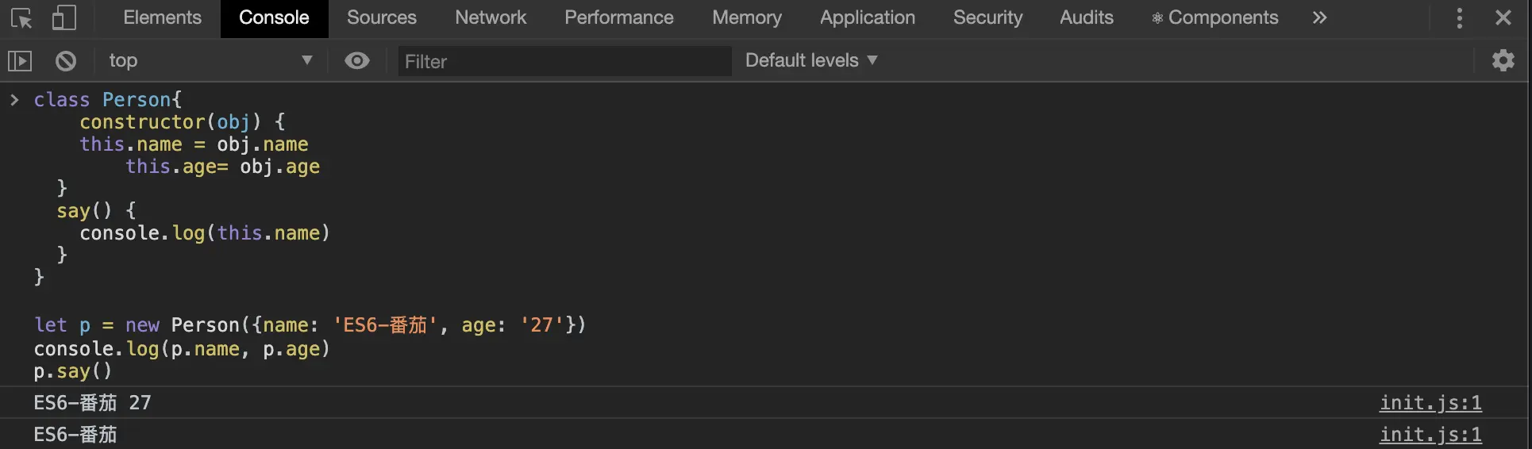This screenshot has height=449, width=1532.
Task: Show the console sidebar panel
Action: tap(20, 60)
